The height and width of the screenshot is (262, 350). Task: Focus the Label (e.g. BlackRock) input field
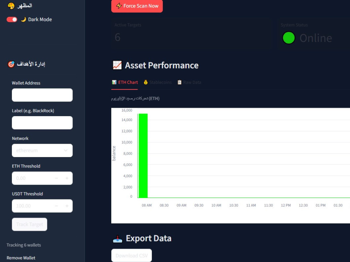point(42,123)
